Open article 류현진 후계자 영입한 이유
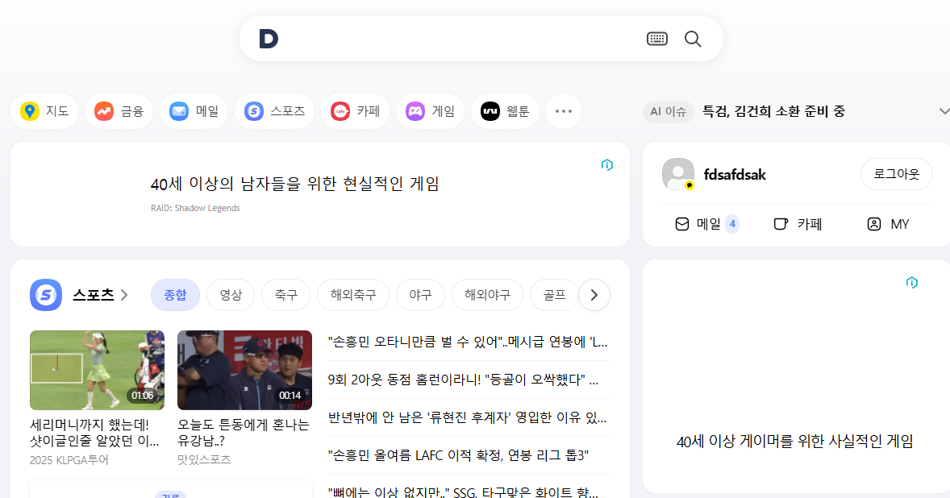Screen dimensions: 950x498 [x=467, y=417]
